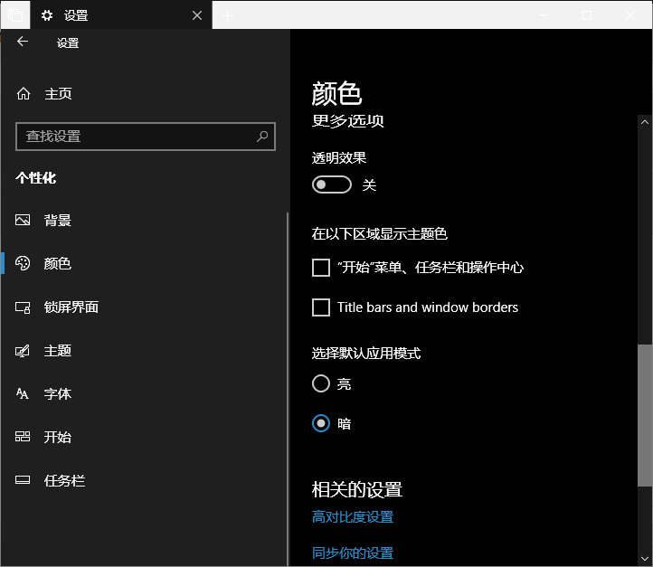Click the 主题 themes icon
This screenshot has height=567, width=653.
point(24,351)
